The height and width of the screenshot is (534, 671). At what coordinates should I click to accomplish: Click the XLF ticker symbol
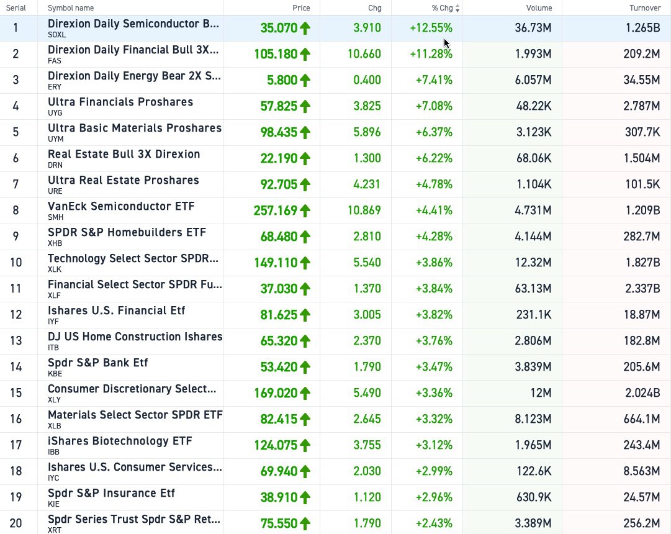coord(55,296)
